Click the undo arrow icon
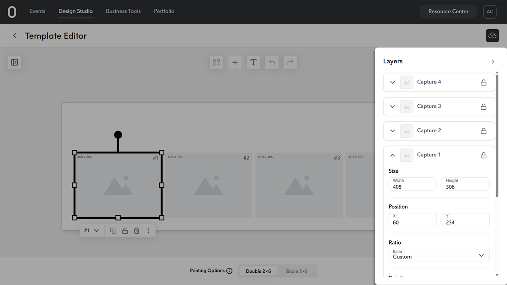The image size is (507, 285). point(272,62)
